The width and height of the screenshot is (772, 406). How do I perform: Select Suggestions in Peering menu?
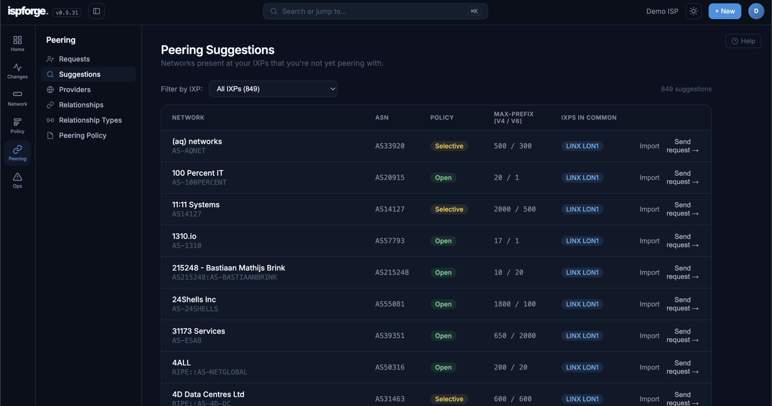click(88, 74)
